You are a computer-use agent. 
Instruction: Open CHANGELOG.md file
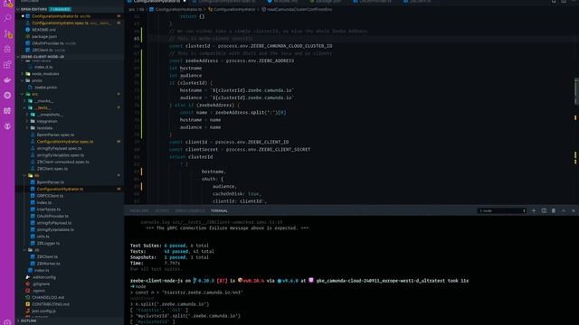[48, 297]
